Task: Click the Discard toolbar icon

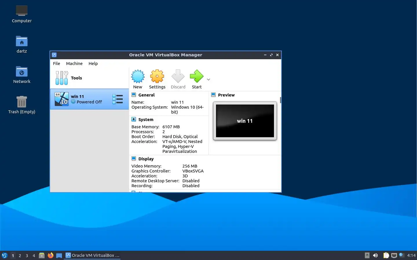Action: (178, 76)
